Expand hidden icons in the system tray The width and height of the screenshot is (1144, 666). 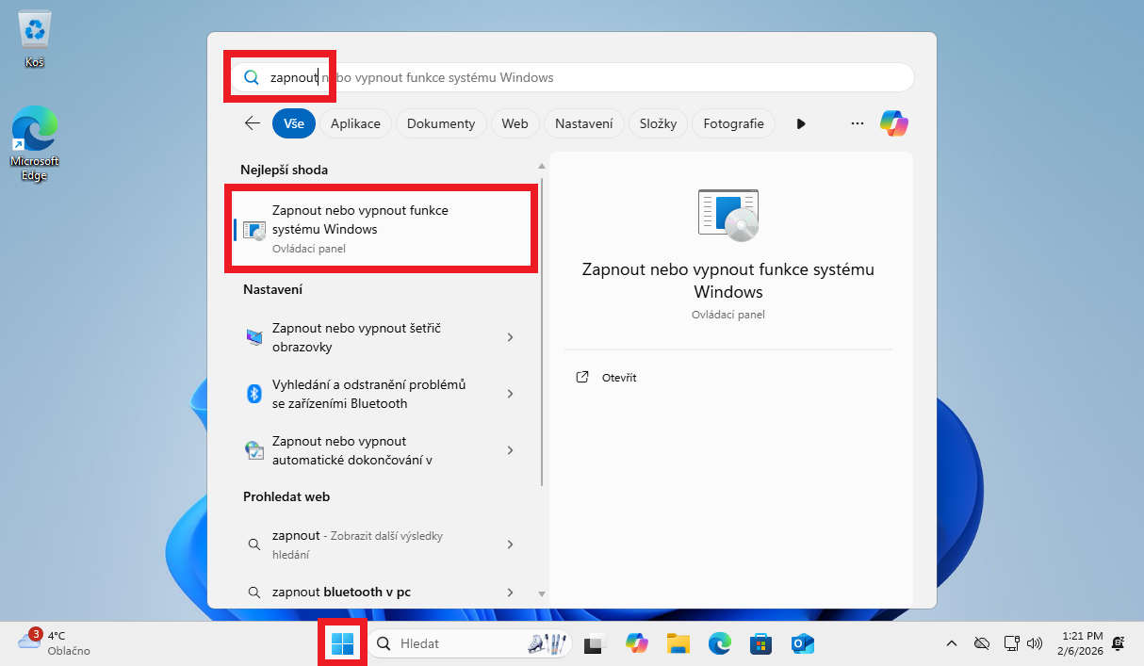pos(951,643)
